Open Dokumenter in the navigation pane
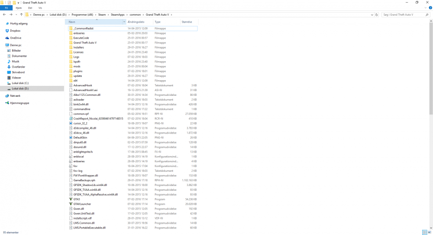 tap(19, 56)
